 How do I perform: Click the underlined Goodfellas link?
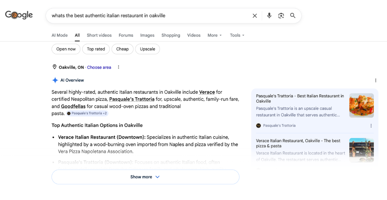(x=73, y=106)
